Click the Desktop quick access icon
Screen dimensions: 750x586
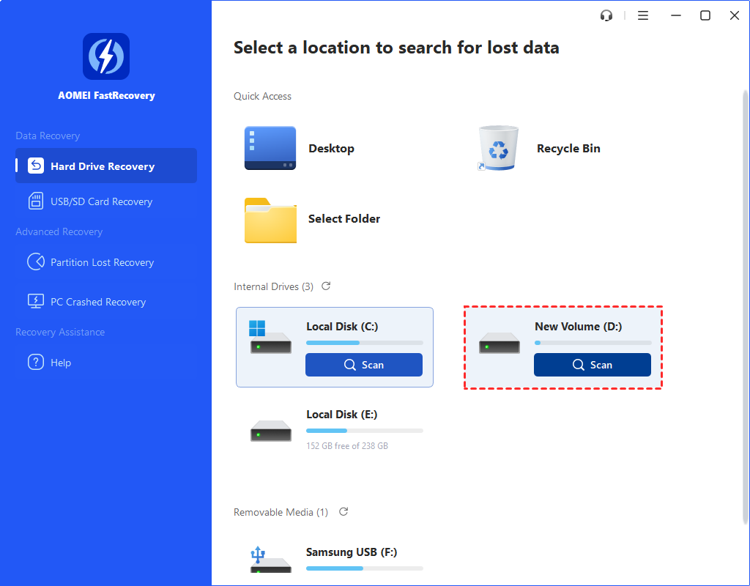(270, 148)
